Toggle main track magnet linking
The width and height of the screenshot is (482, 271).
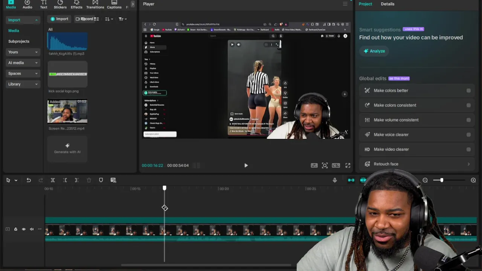coord(351,180)
